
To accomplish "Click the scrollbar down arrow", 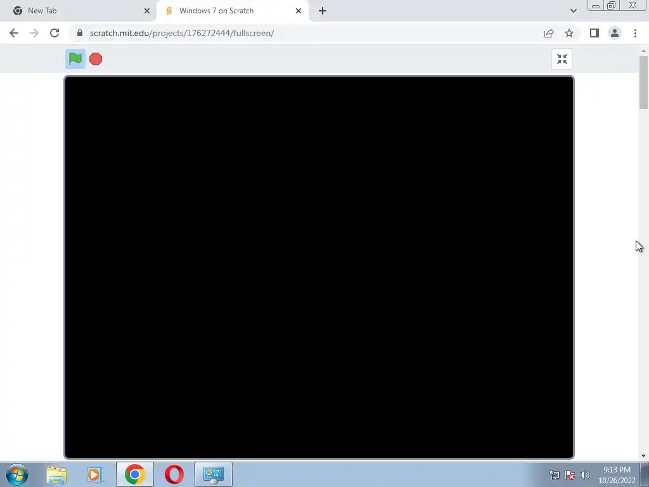I will pos(643,456).
